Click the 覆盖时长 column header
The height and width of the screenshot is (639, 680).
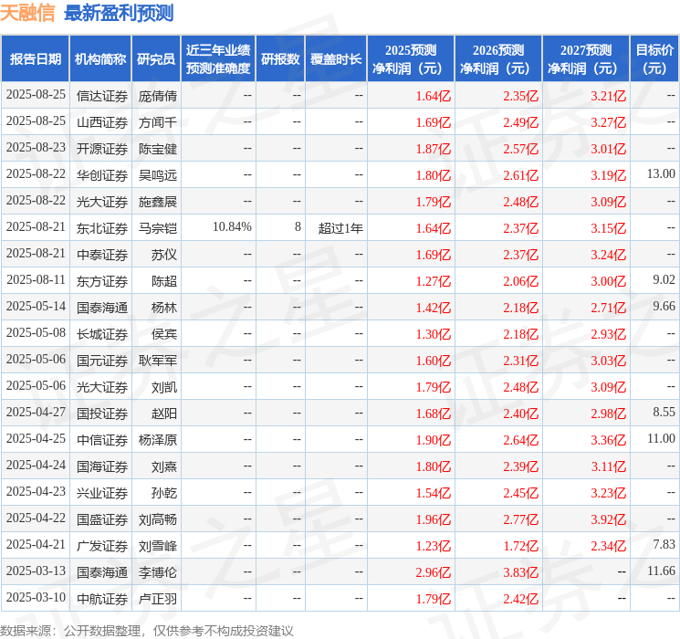click(336, 59)
